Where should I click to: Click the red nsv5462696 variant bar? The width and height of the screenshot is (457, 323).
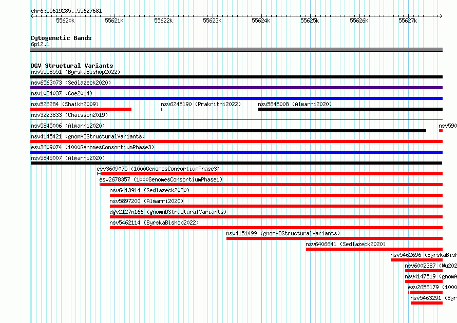point(417,260)
